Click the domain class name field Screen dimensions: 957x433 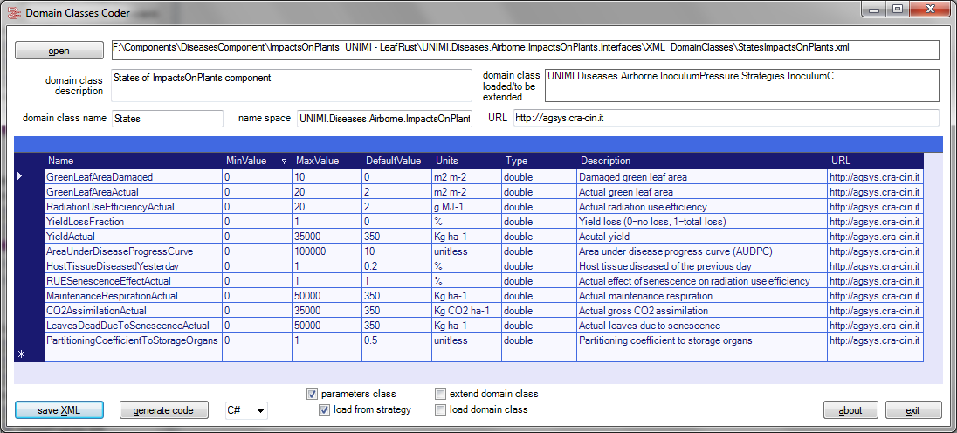pos(168,119)
